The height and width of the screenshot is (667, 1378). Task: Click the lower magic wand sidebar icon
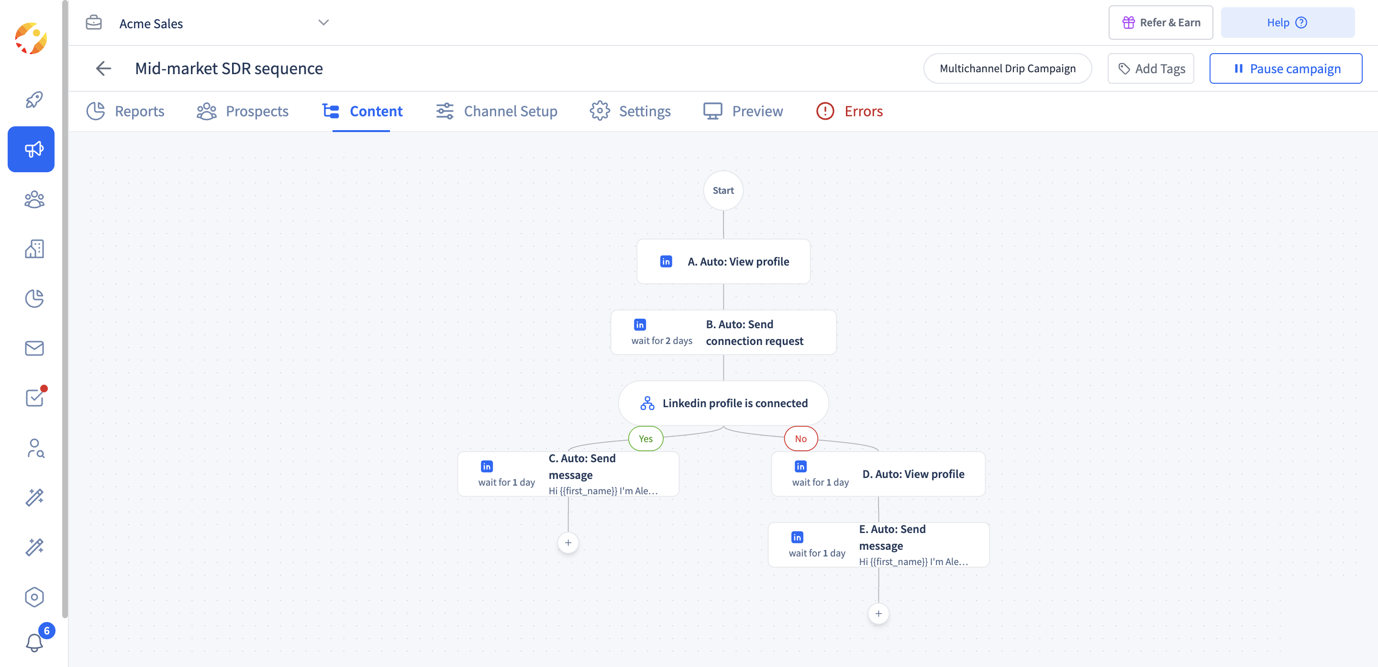[34, 547]
